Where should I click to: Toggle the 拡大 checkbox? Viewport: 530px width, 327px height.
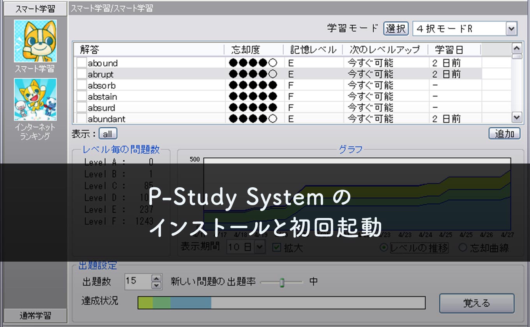[277, 247]
